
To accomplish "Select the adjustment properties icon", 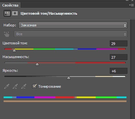I will pyautogui.click(x=7, y=13).
